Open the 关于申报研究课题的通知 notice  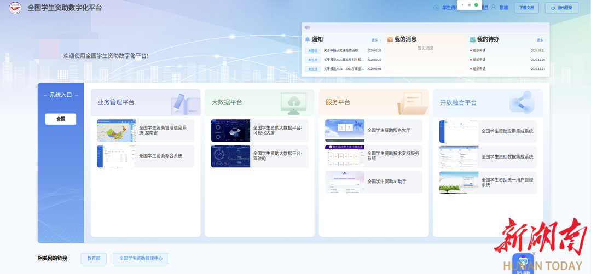coord(343,50)
